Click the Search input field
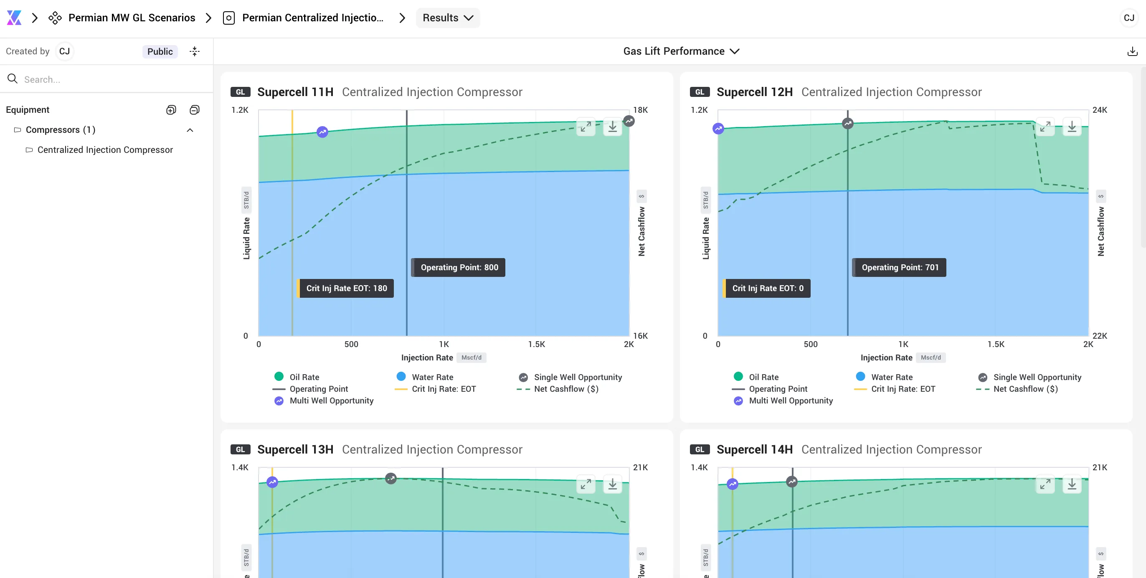 tap(107, 79)
